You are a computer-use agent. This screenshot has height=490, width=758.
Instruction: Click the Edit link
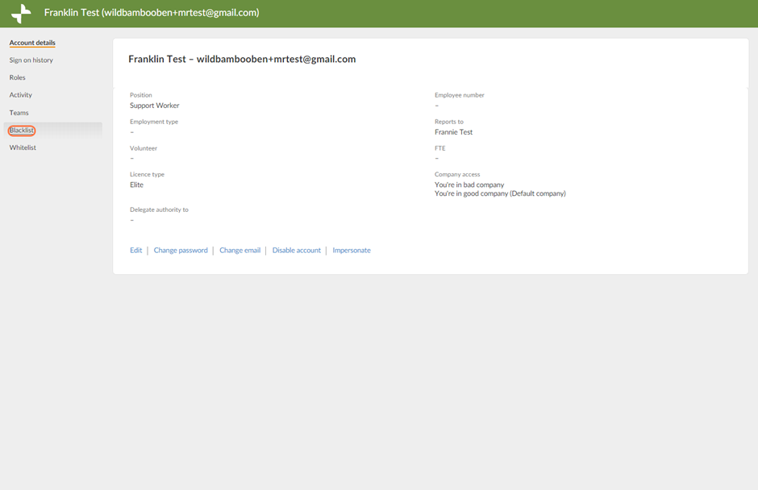(x=135, y=251)
